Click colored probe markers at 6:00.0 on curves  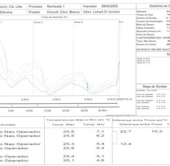pyautogui.click(x=87, y=86)
